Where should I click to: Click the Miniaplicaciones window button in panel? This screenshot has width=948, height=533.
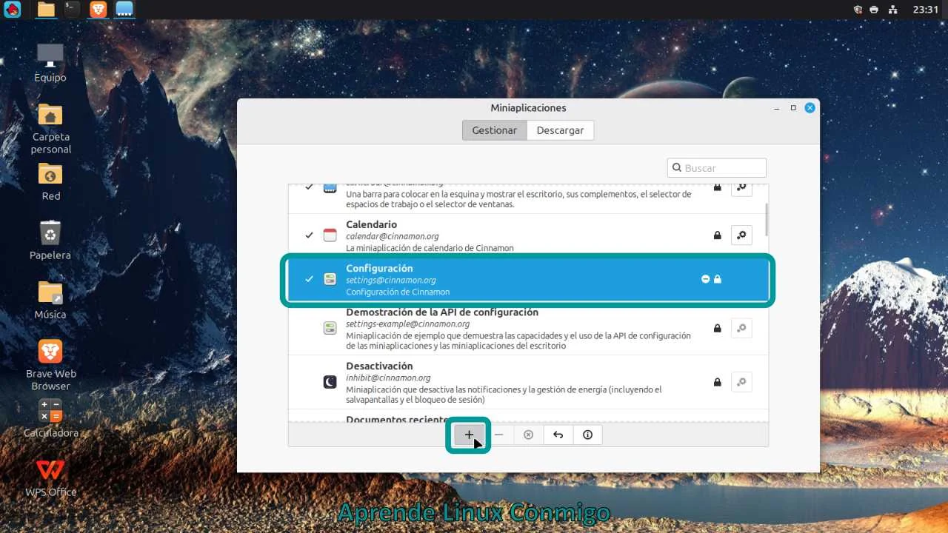(125, 10)
